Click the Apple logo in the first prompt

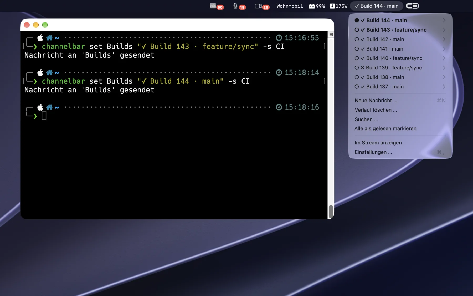click(x=40, y=38)
